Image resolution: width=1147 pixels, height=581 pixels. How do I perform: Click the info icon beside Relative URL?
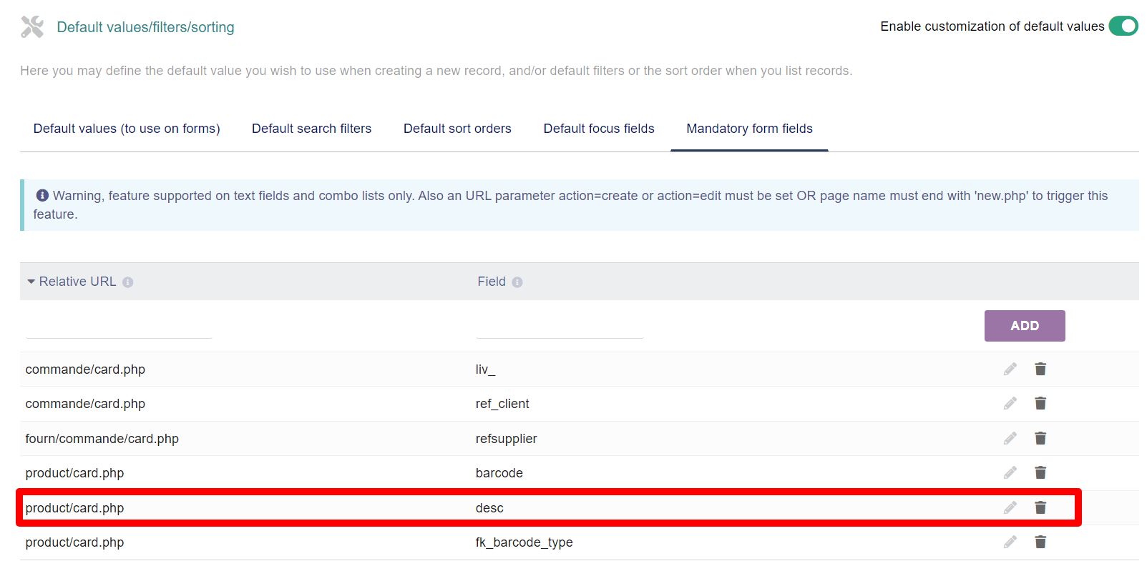click(x=127, y=282)
